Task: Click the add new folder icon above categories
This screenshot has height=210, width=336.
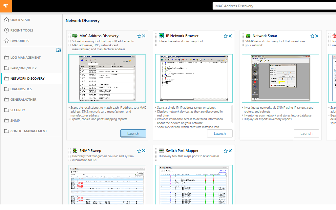Action: click(x=58, y=50)
